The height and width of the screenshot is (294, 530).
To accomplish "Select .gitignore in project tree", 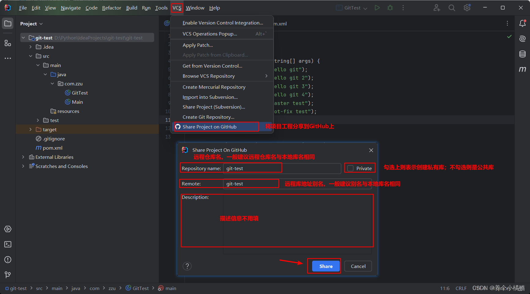I will click(50, 139).
